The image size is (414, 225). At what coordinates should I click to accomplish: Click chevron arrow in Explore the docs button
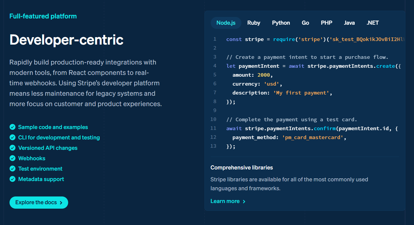61,203
